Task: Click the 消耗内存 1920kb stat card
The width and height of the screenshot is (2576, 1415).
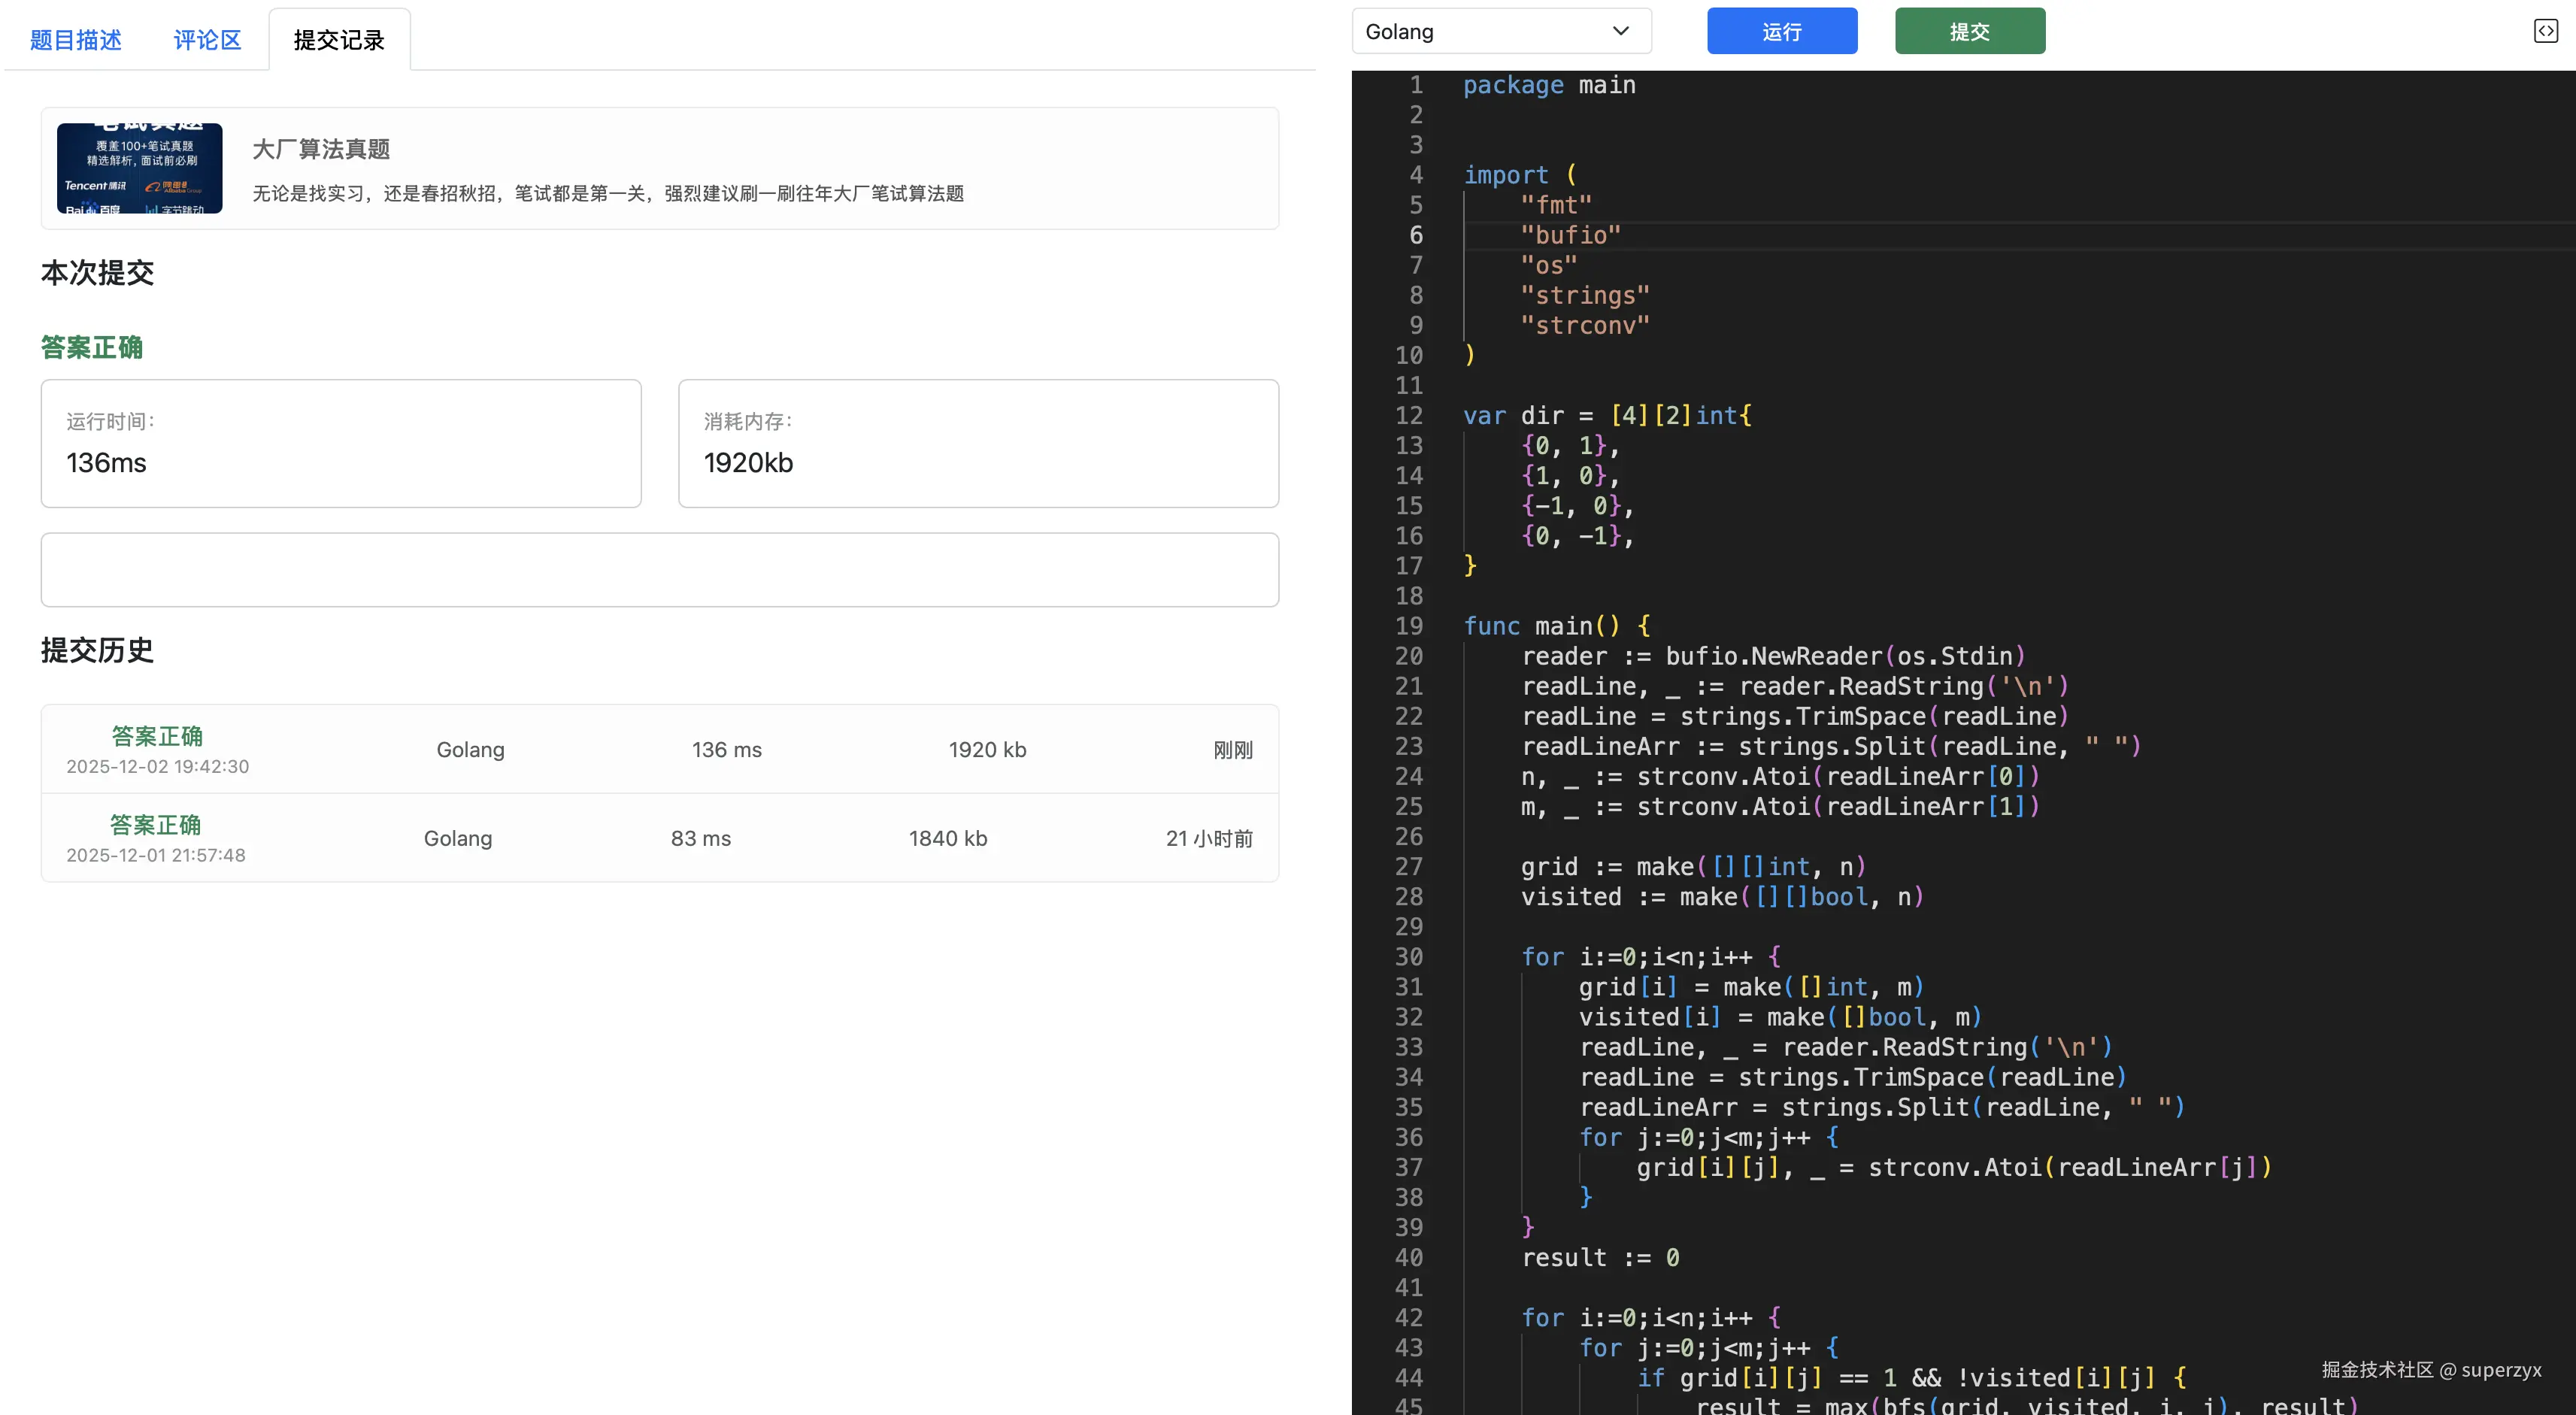Action: point(978,443)
